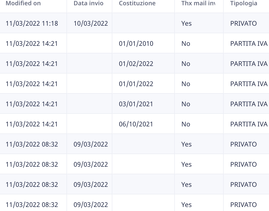Click No in the 01/01/2022 row
The height and width of the screenshot is (211, 269).
point(186,84)
